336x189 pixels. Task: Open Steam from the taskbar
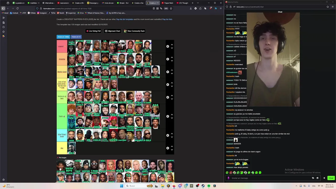click(x=203, y=186)
